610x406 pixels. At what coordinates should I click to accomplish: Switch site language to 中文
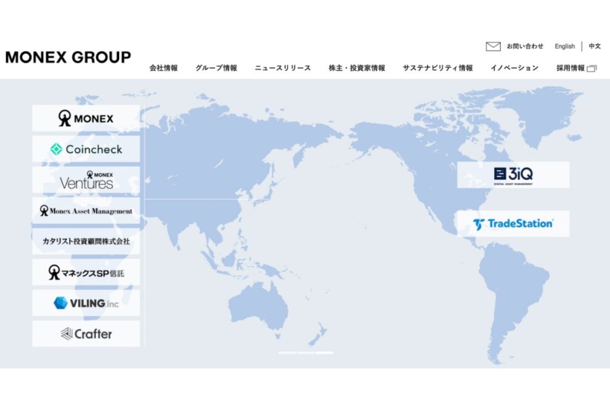pyautogui.click(x=595, y=46)
